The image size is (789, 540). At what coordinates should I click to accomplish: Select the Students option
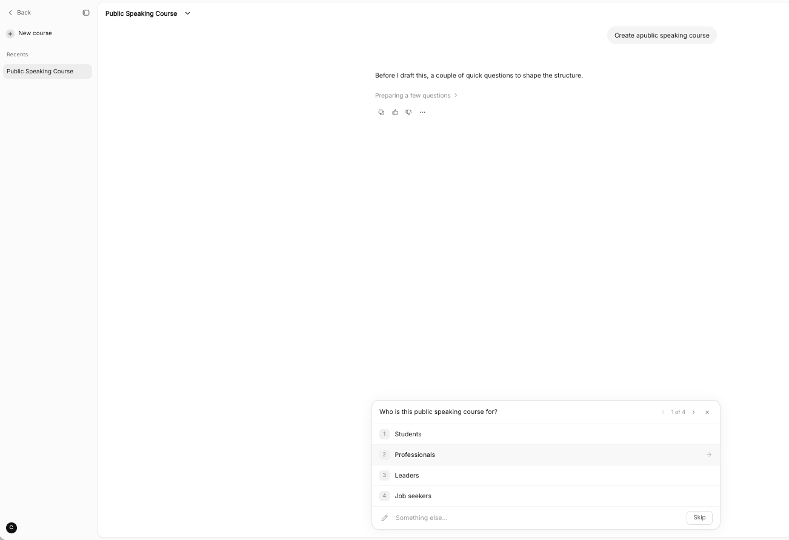[546, 434]
